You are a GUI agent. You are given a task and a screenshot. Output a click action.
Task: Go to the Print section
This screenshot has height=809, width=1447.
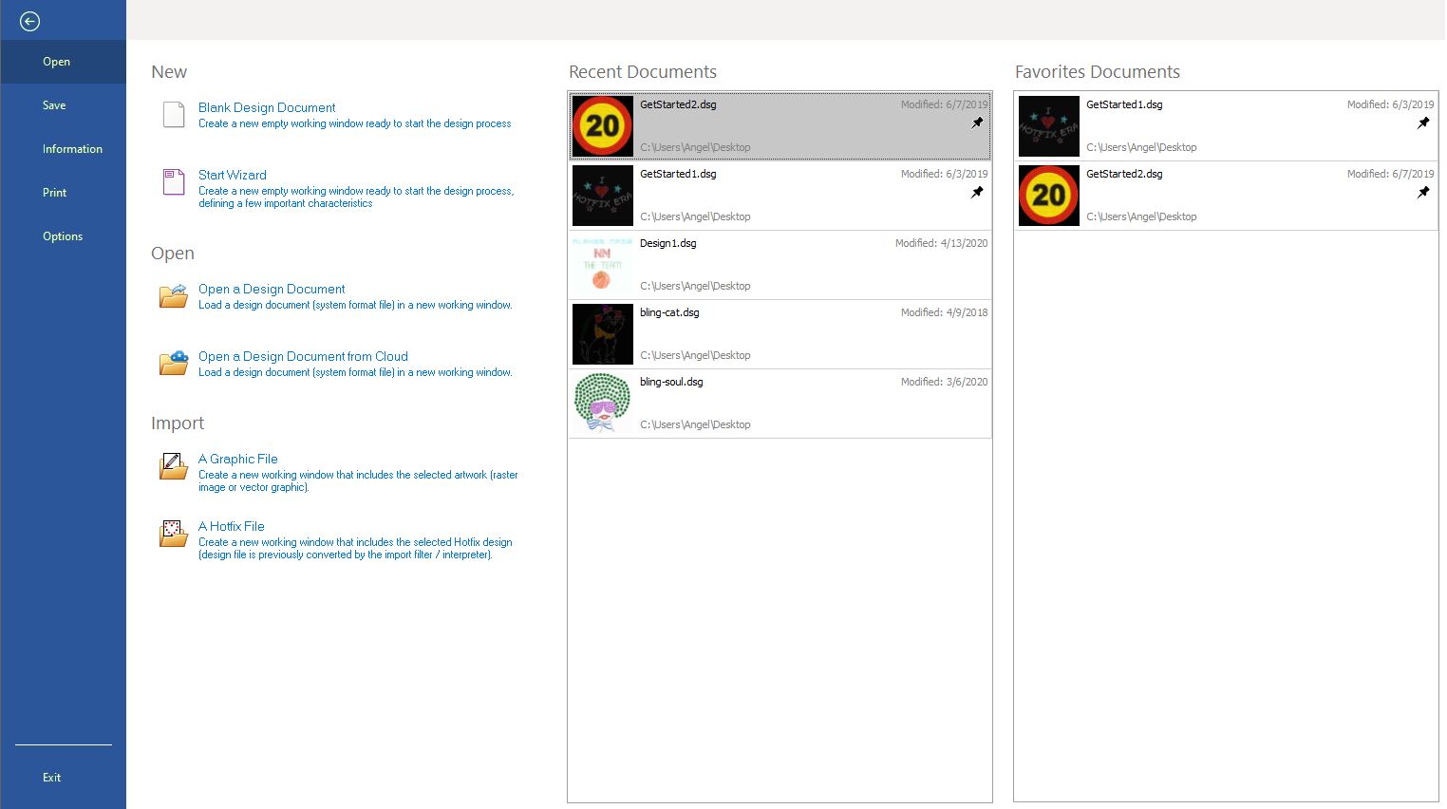click(54, 193)
